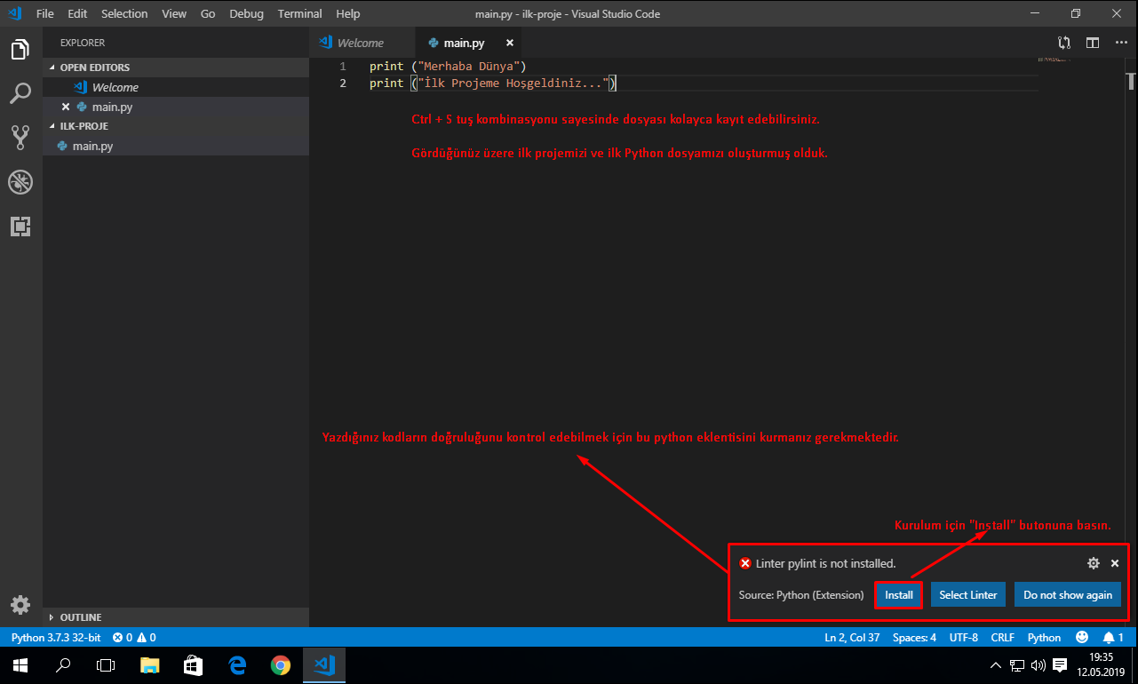Click "Do not show again" on the notification
Viewport: 1138px width, 684px height.
1068,594
